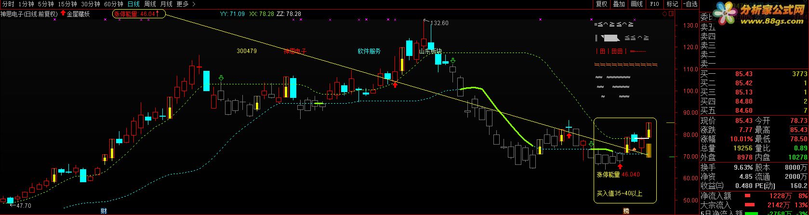Click the 买四 bid price 84.80

coord(743,101)
